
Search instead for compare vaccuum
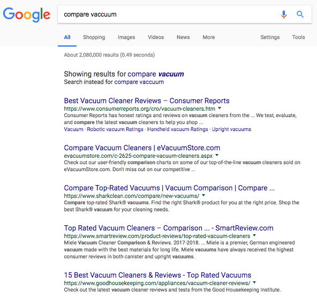(x=139, y=82)
